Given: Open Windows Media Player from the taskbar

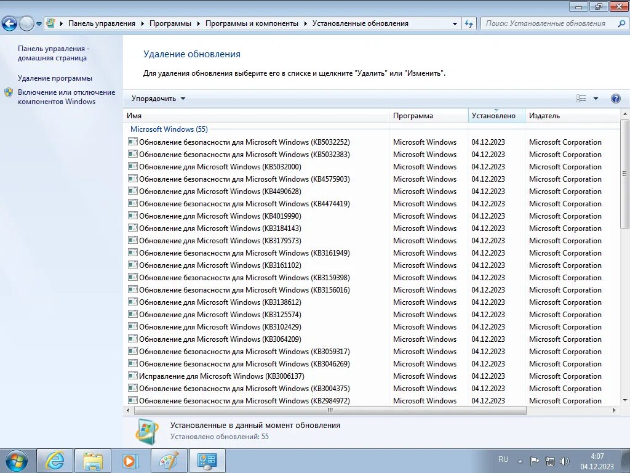Looking at the screenshot, I should click(130, 461).
